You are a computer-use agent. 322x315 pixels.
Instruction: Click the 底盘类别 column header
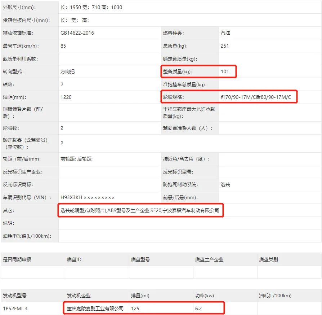click(269, 259)
